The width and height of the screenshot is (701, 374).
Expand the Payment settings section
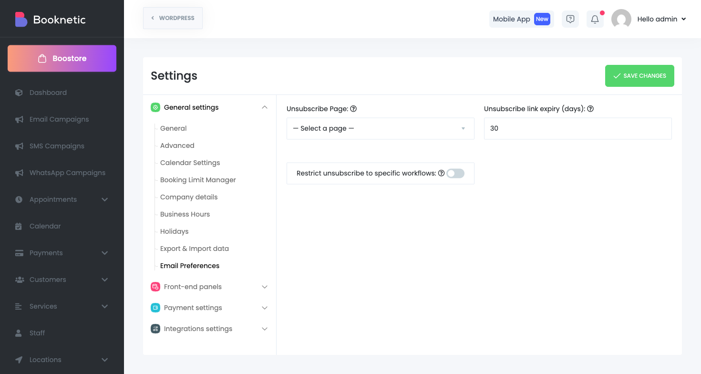click(265, 308)
